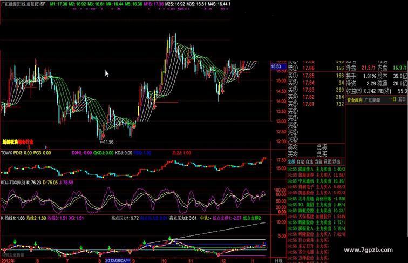Viewport: 408px width, 263px height.
Task: Click the 资金流向 label
Action: [x=355, y=100]
